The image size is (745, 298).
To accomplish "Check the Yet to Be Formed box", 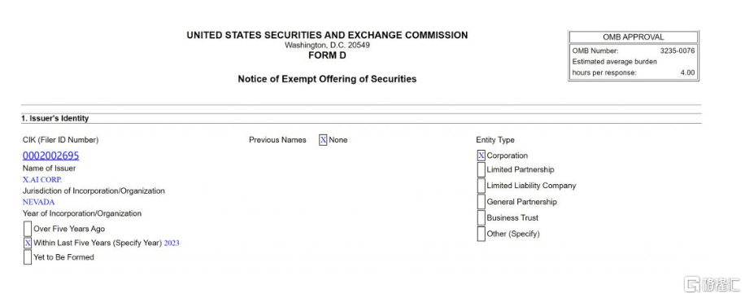I will [28, 257].
